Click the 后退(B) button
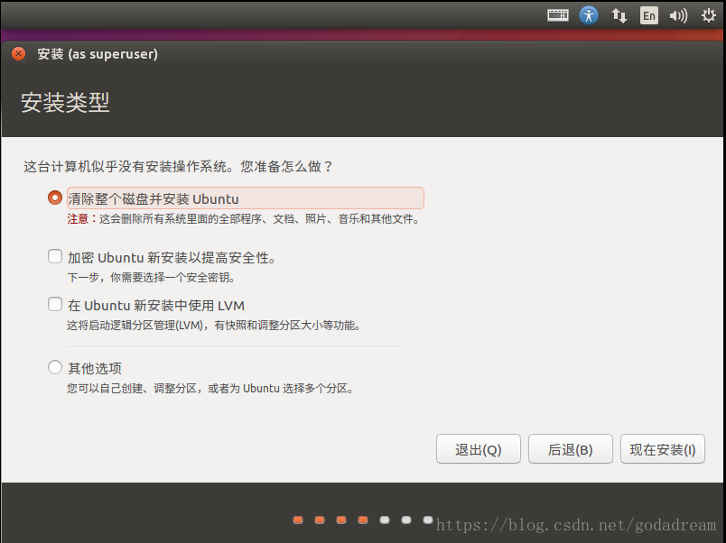This screenshot has height=543, width=726. click(x=571, y=448)
